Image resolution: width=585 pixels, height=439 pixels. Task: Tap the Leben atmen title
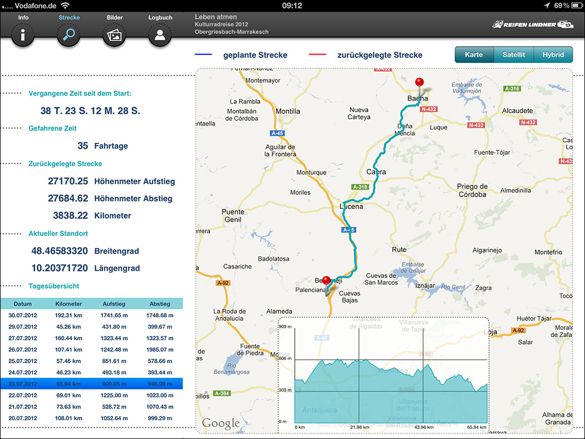click(216, 17)
